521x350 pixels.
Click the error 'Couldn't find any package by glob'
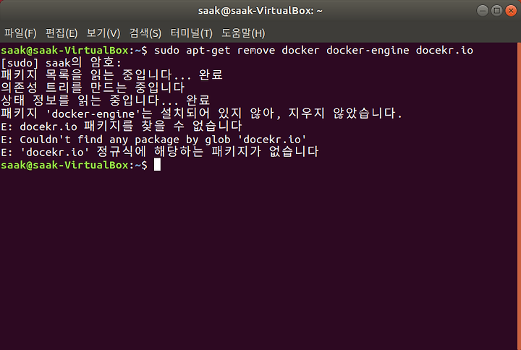pos(153,140)
